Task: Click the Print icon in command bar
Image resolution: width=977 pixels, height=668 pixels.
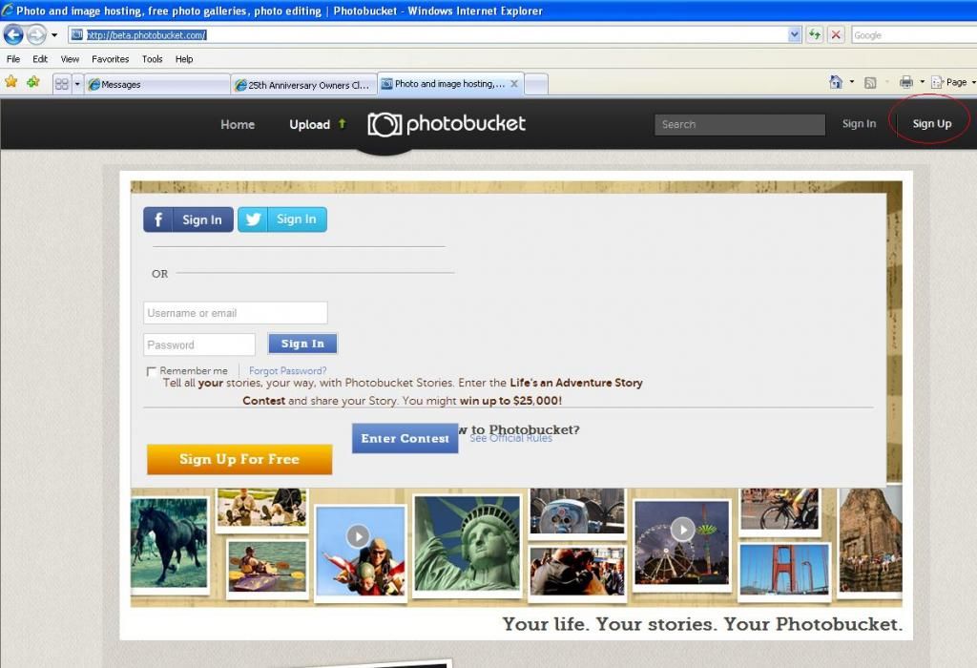Action: [905, 83]
